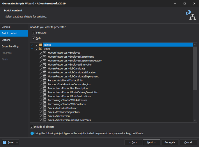
Task: Click the info icon beside limitation note
Action: click(x=32, y=133)
